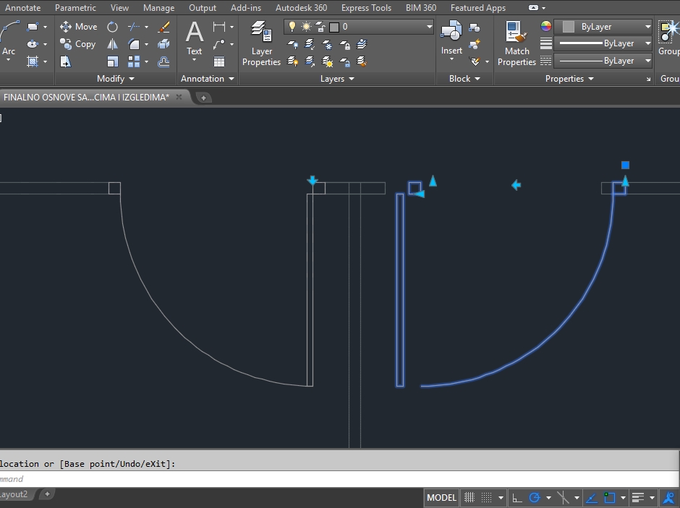Select the Erase tool icon
The height and width of the screenshot is (508, 680).
163,27
